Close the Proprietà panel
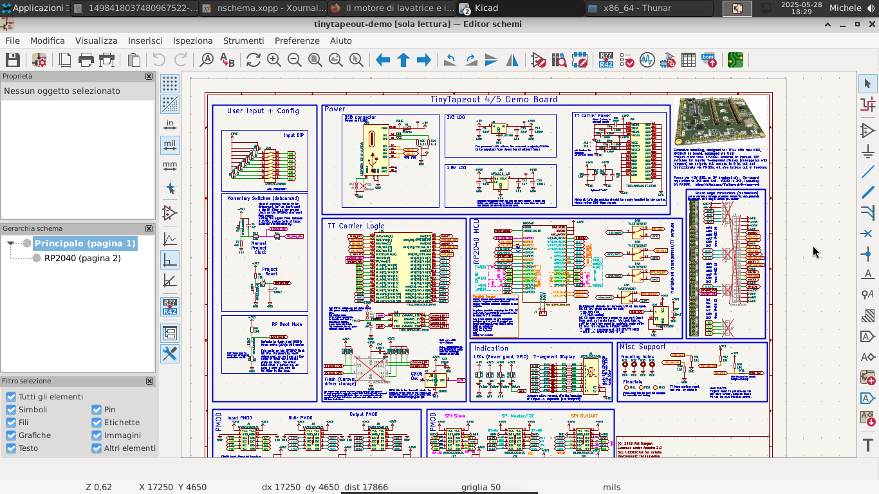879x494 pixels. coord(149,76)
